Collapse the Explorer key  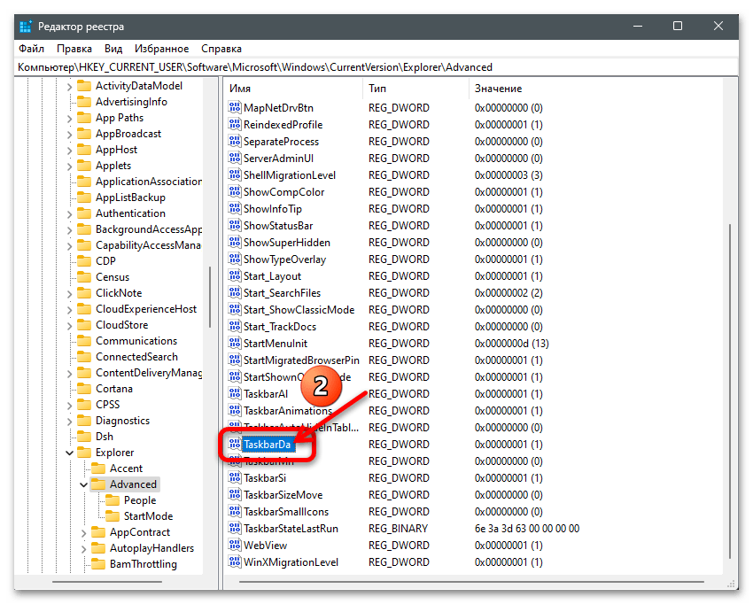click(69, 453)
